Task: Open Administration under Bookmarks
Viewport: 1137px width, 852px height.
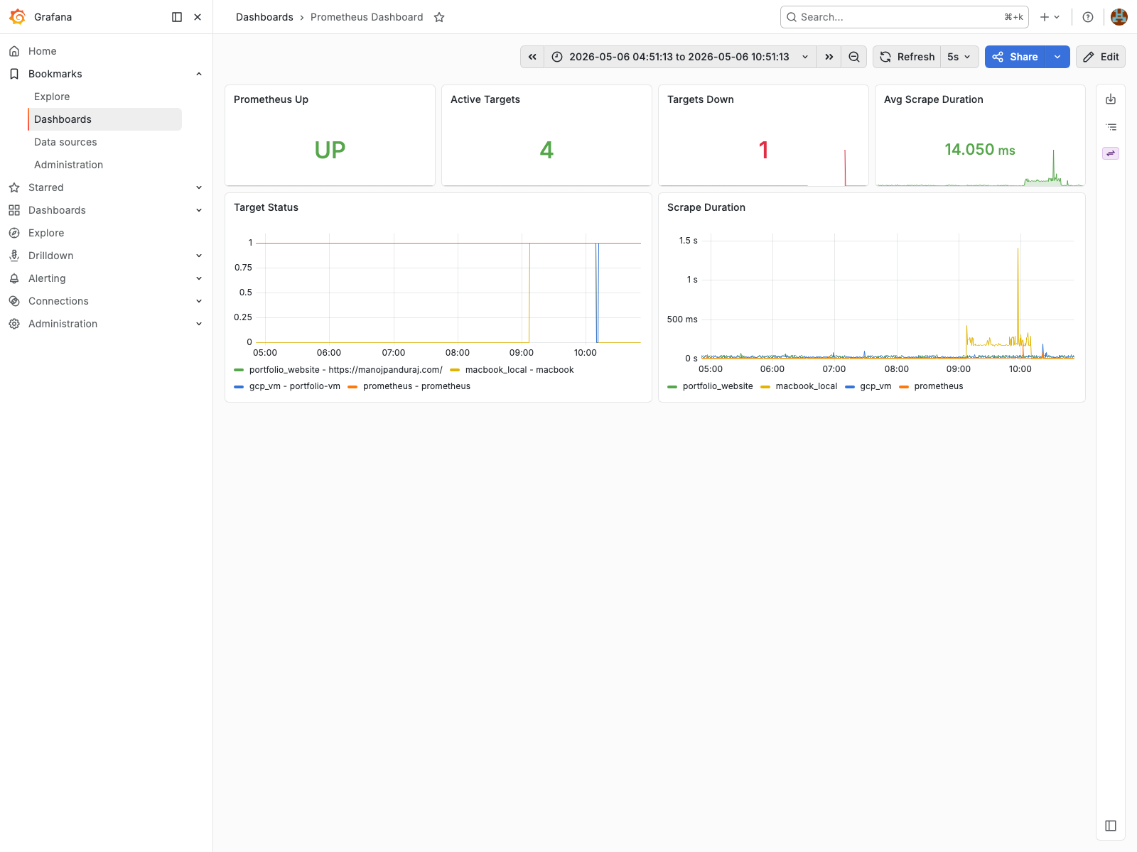Action: coord(68,165)
